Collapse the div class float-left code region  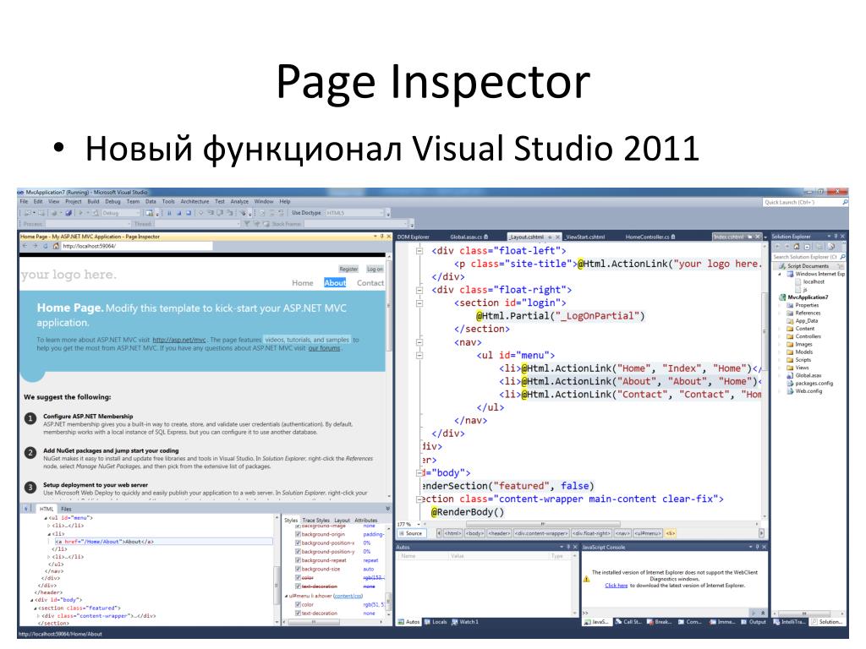pyautogui.click(x=419, y=250)
